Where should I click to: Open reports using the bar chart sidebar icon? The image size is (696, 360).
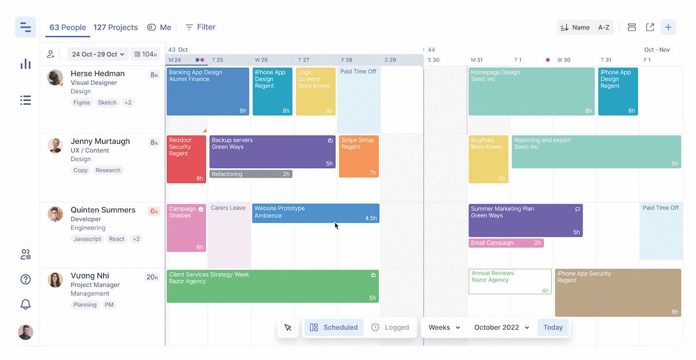26,64
